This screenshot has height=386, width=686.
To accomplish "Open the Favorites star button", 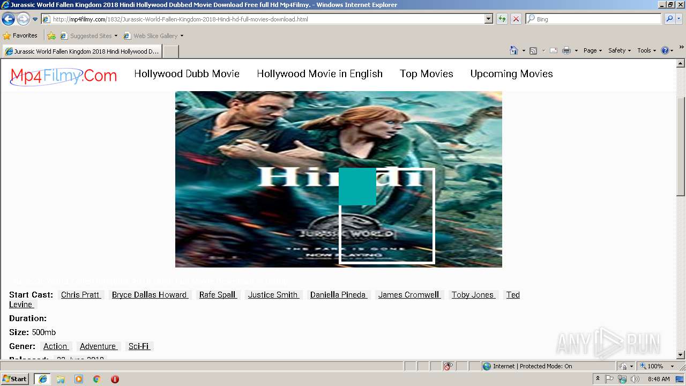I will tap(20, 36).
